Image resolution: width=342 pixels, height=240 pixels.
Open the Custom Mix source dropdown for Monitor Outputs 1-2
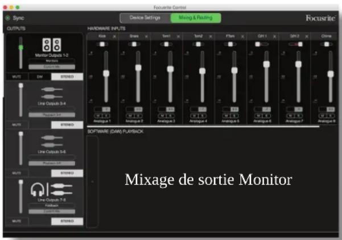click(x=52, y=67)
